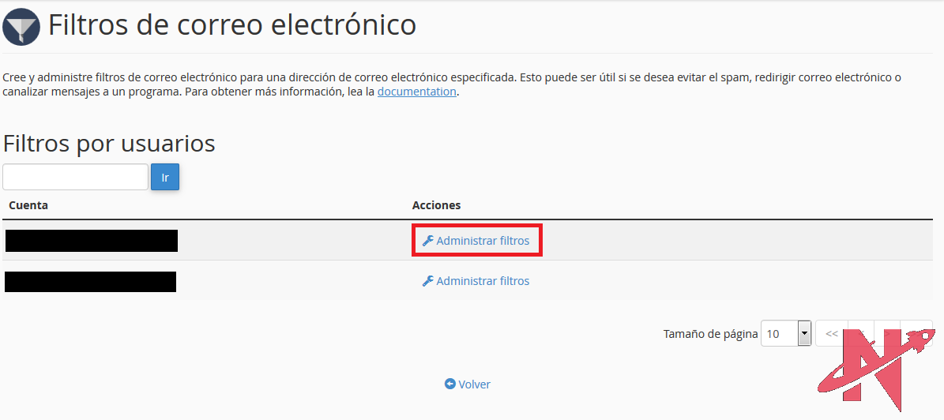Click the funnel icon beside the page title
This screenshot has height=420, width=944.
coord(21,26)
